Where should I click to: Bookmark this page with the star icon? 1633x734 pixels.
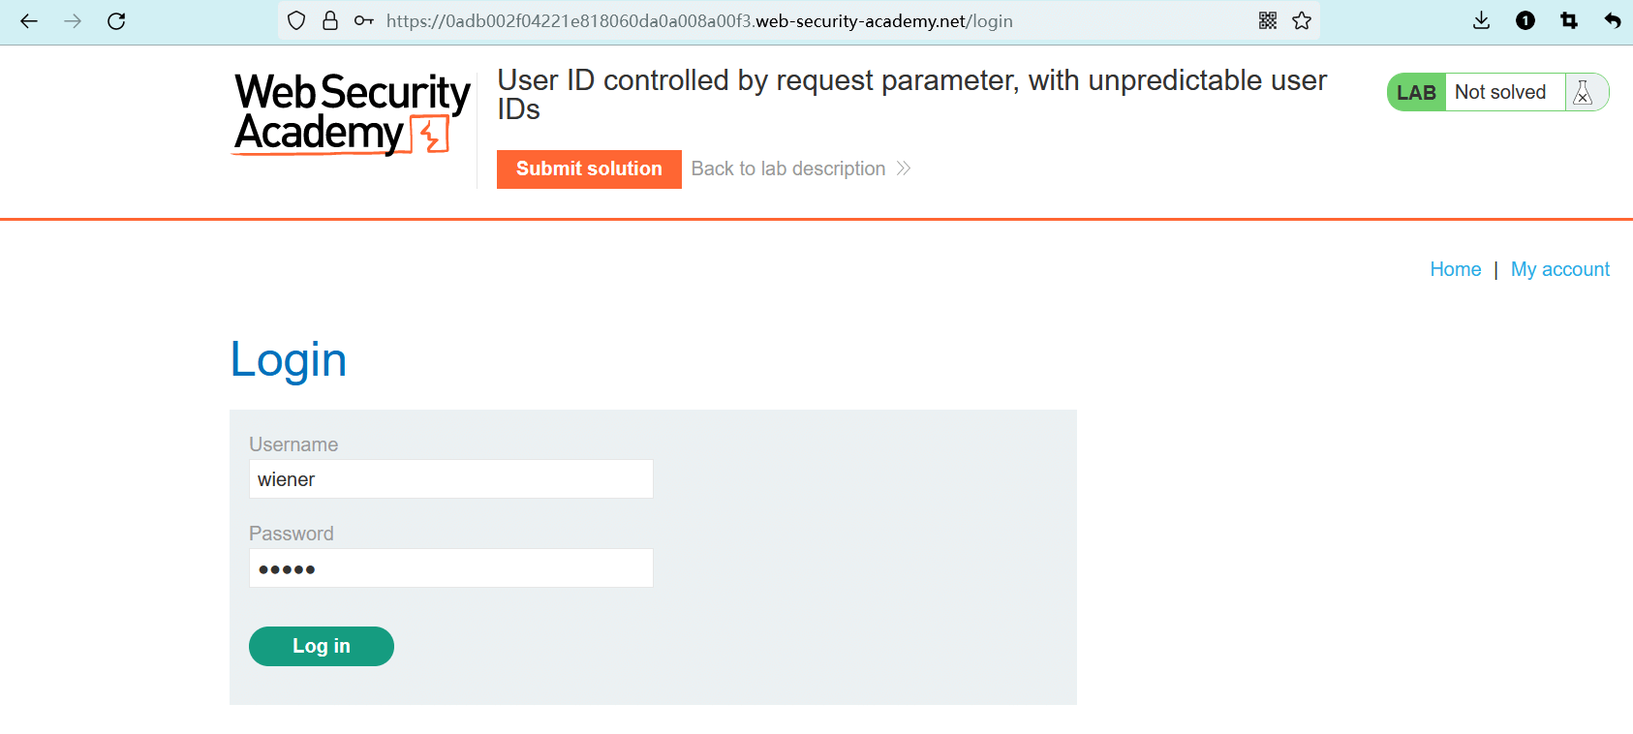pos(1302,21)
